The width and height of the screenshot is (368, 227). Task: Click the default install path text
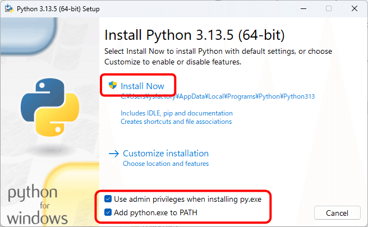(218, 96)
